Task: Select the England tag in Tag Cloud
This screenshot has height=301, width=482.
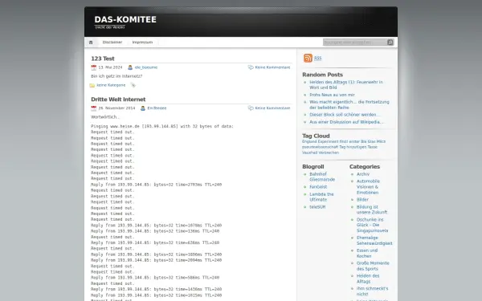Action: pyautogui.click(x=309, y=141)
